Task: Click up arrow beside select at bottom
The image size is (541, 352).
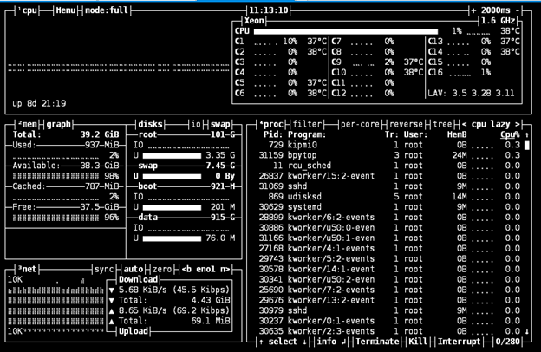Action: pyautogui.click(x=262, y=342)
